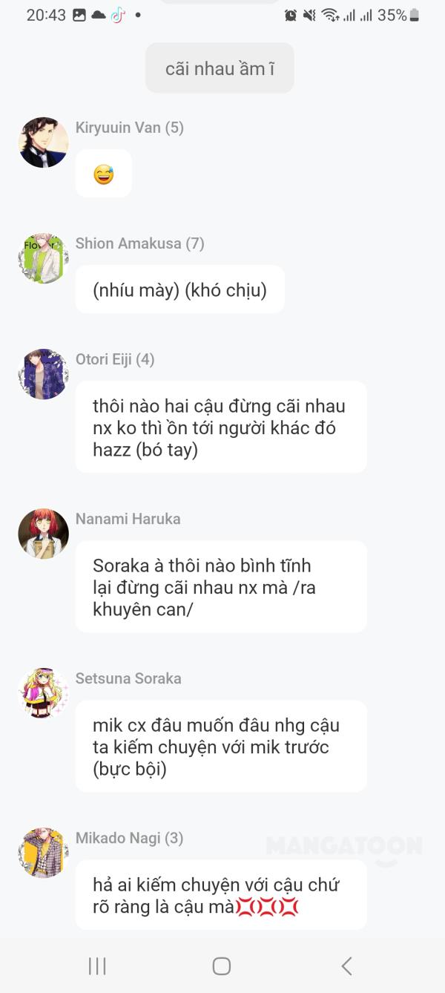The width and height of the screenshot is (445, 993).
Task: Open Shion Amakusa's avatar picture
Action: point(43,258)
